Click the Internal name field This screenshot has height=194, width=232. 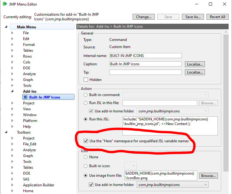coord(146,56)
